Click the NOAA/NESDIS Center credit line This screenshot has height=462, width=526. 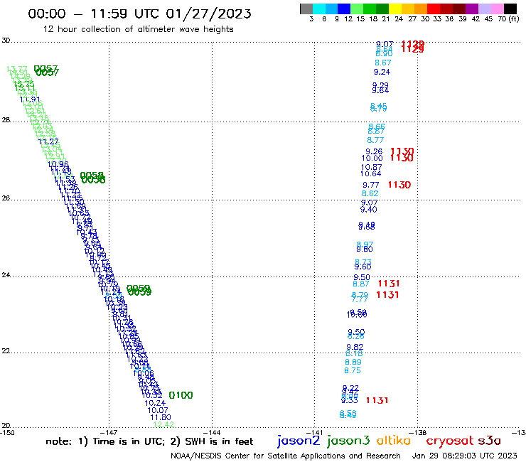(286, 456)
